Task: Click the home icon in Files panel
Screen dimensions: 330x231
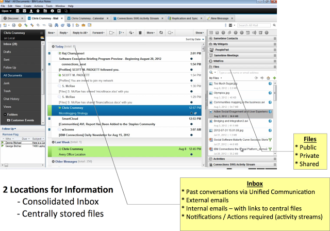Action: pyautogui.click(x=269, y=78)
